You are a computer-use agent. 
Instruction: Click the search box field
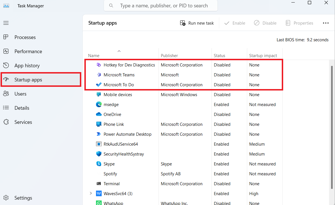[x=161, y=6]
